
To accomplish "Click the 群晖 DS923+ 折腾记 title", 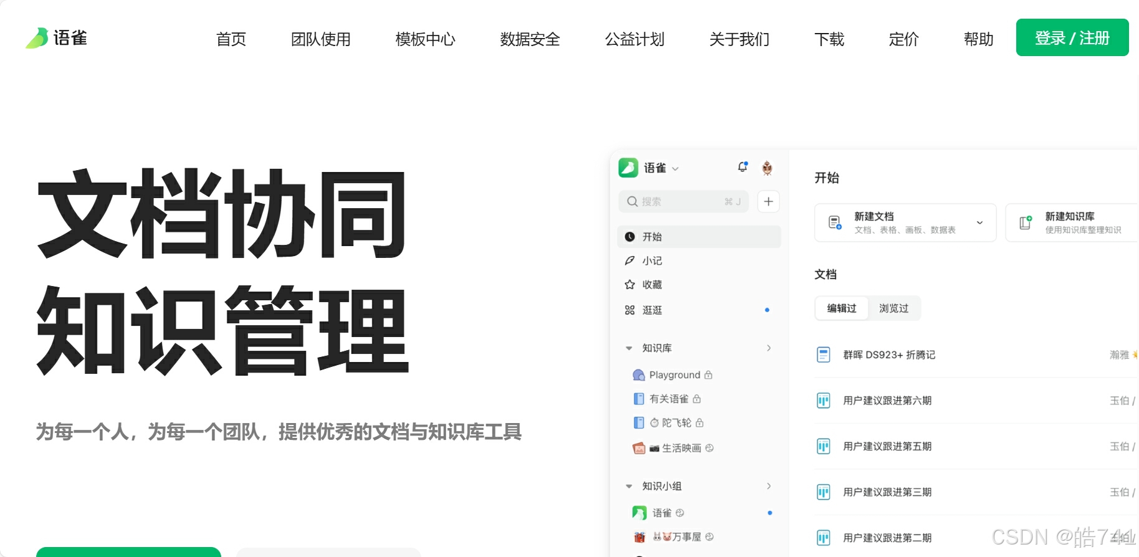I will [x=889, y=355].
